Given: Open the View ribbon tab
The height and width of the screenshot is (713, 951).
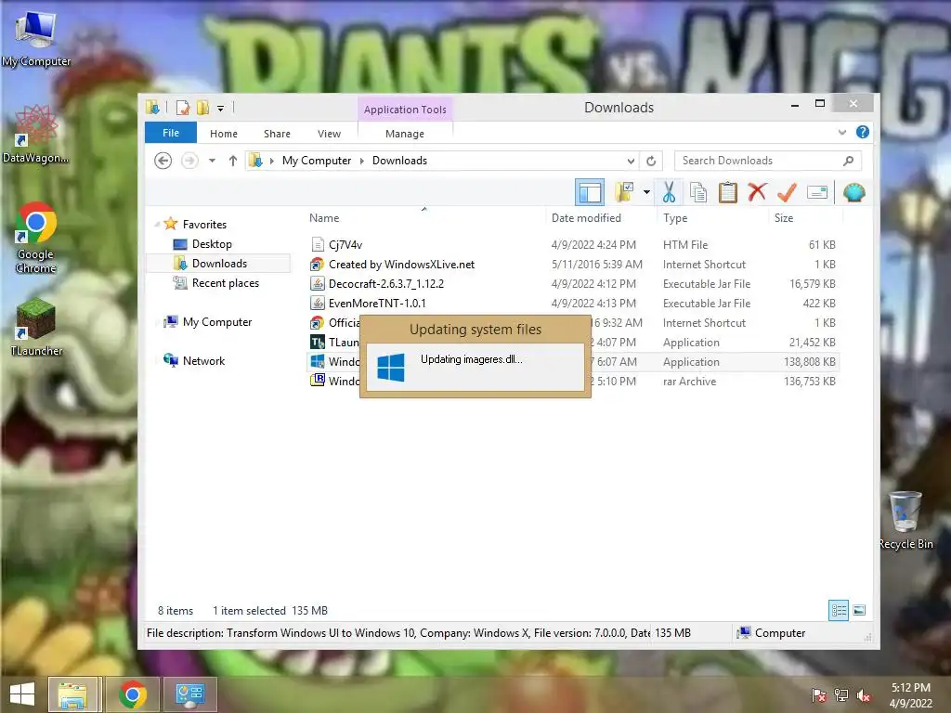Looking at the screenshot, I should 330,134.
